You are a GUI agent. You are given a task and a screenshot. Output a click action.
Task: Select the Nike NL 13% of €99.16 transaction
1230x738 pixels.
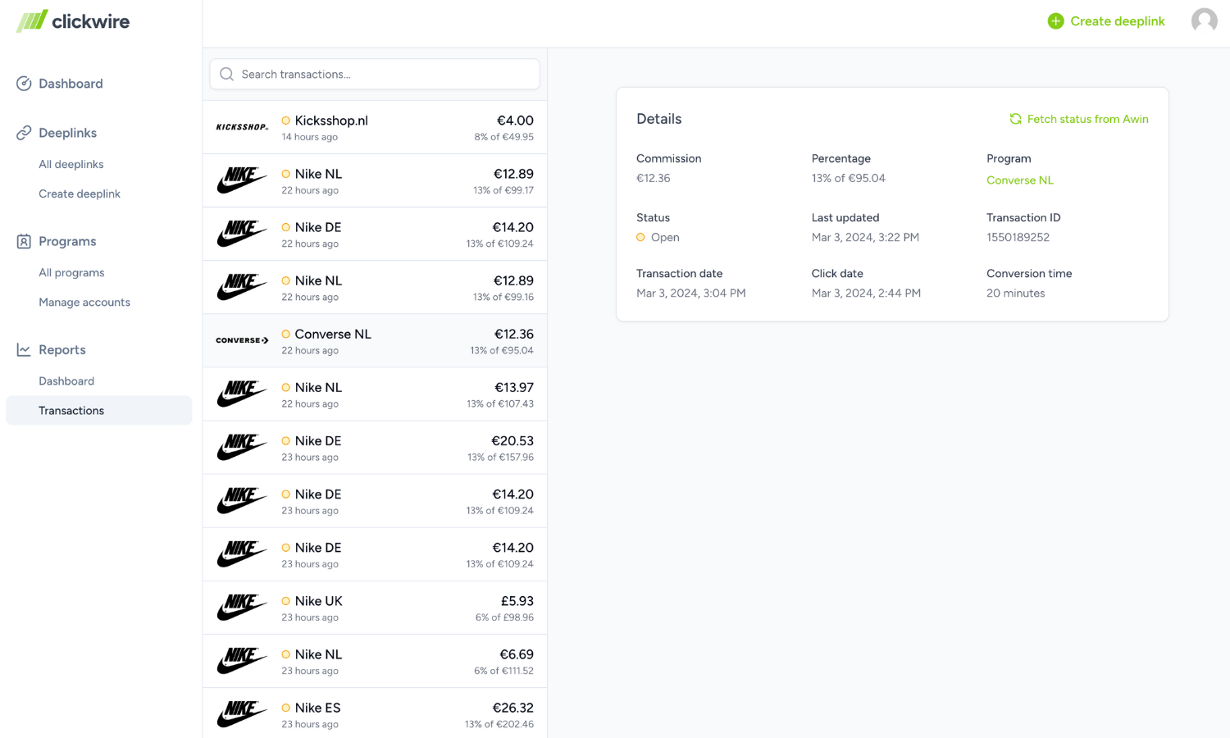375,287
